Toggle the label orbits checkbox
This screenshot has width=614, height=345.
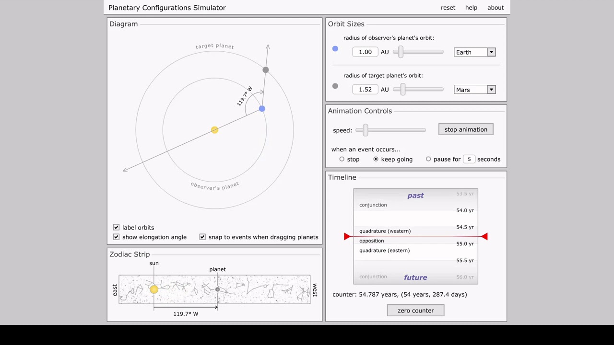[x=116, y=228]
